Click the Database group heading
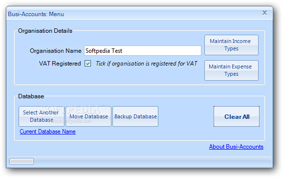Viewport: 283px width, 178px height. [31, 96]
